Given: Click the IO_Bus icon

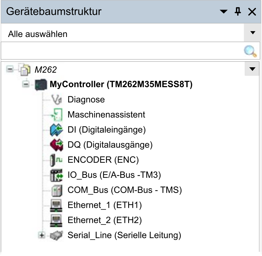Looking at the screenshot, I should 56,175.
